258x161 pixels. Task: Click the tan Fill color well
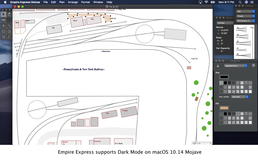[224, 108]
